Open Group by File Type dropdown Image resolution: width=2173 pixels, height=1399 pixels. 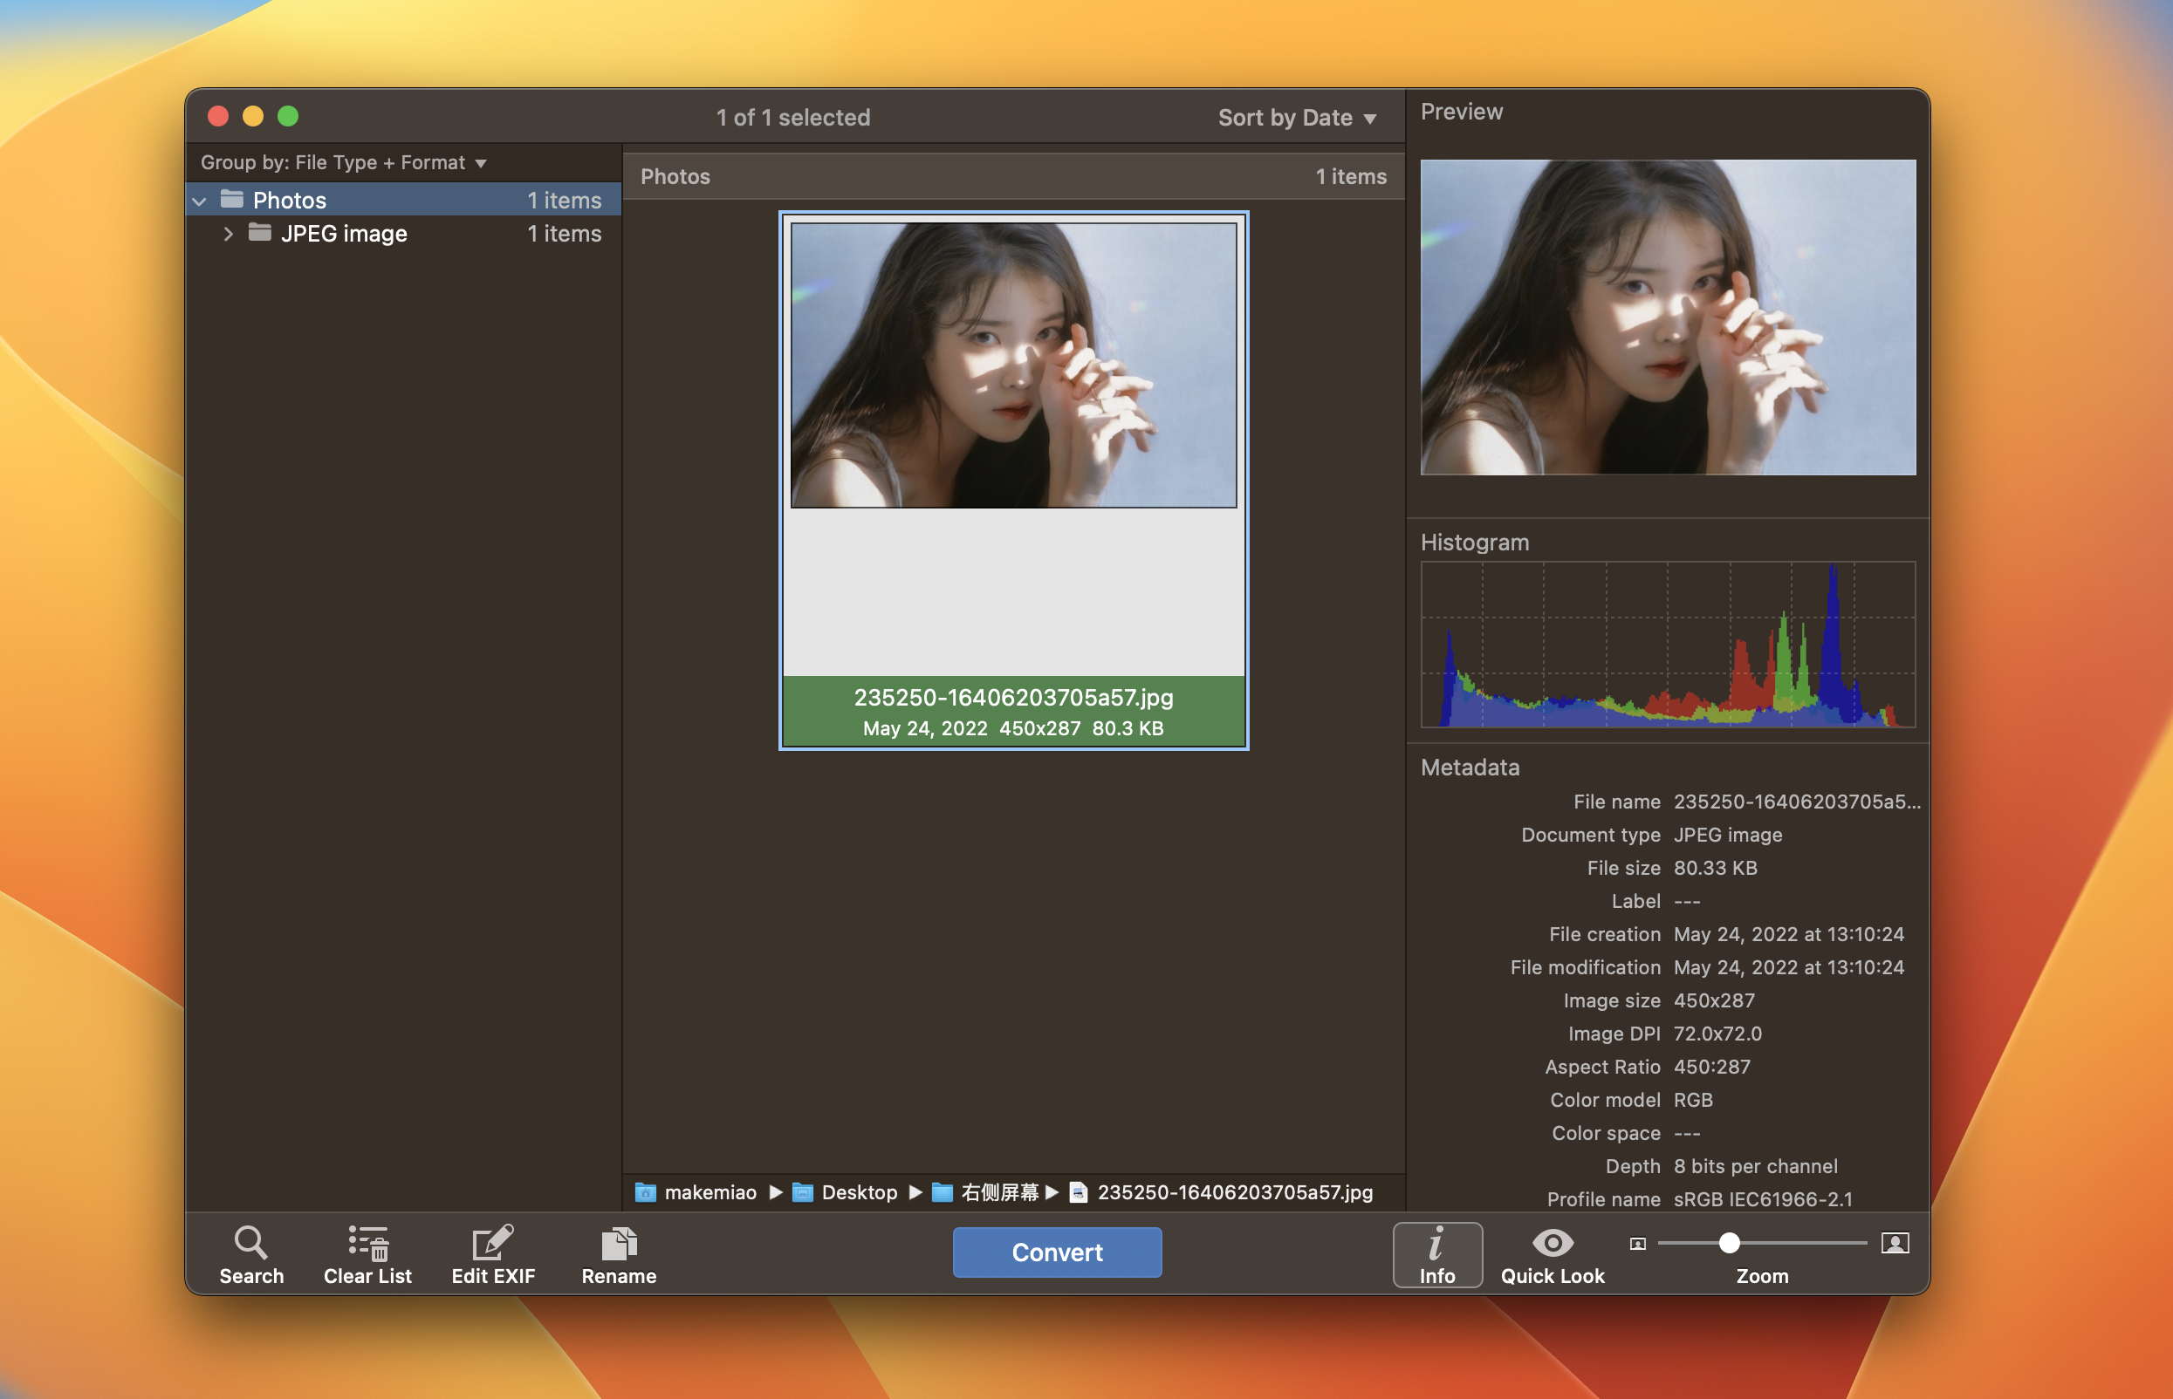pos(344,162)
